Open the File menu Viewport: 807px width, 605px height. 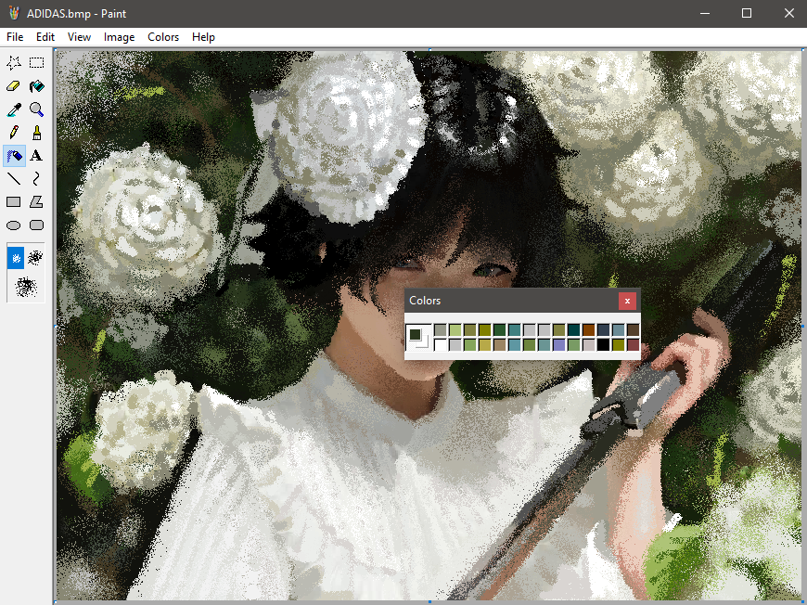15,37
